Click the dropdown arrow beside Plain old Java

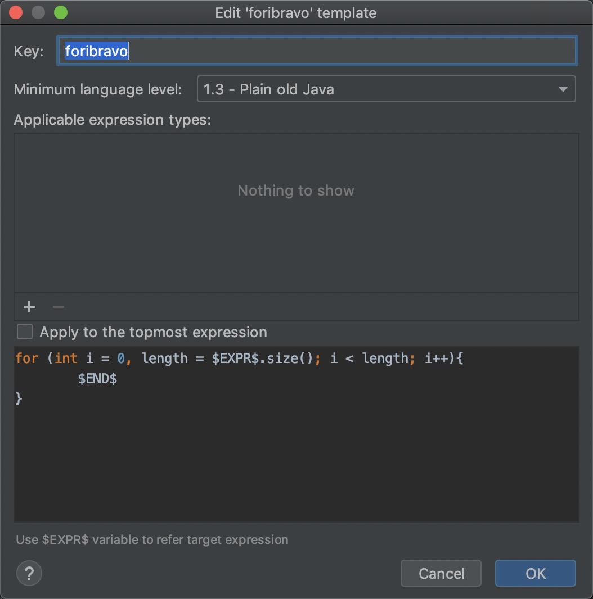pos(562,89)
